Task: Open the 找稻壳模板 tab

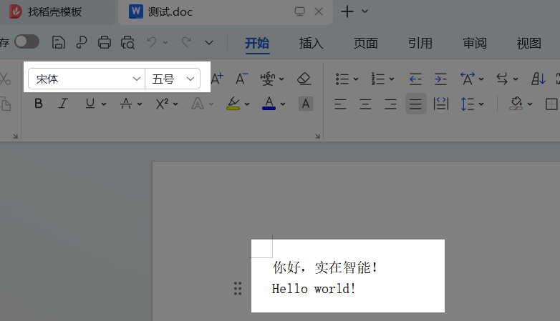Action: coord(54,11)
